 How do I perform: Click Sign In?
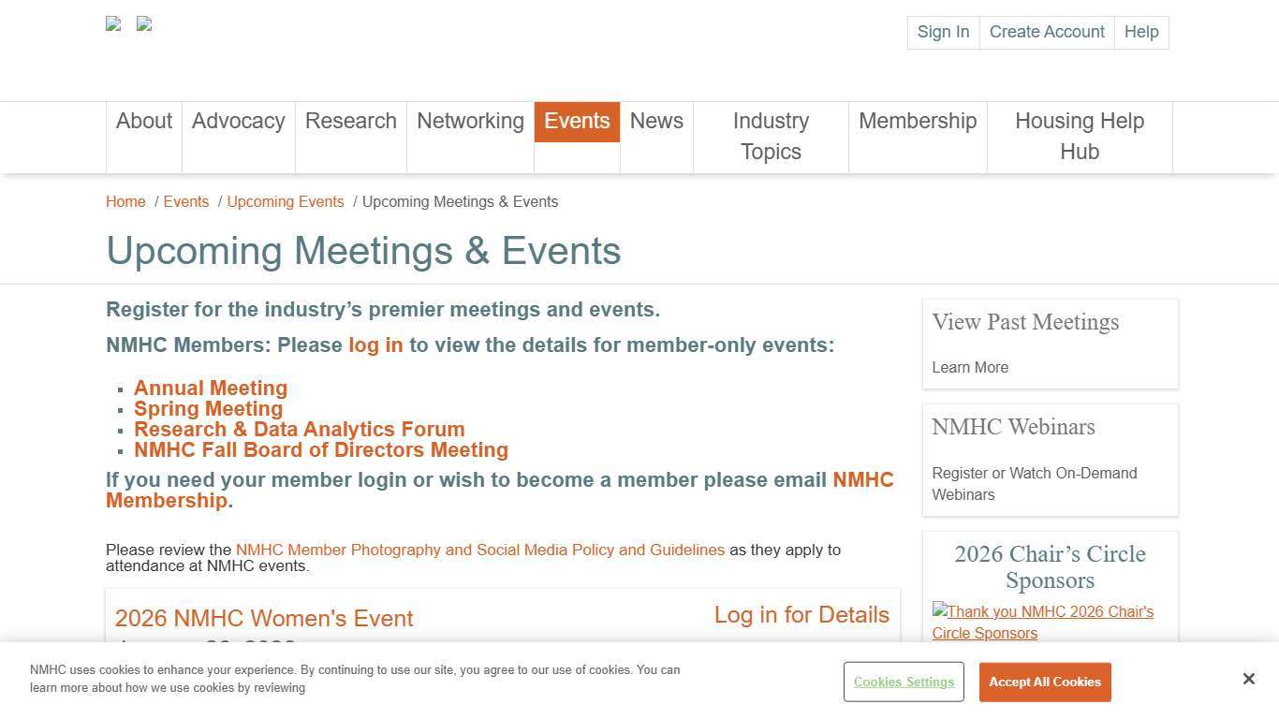[943, 32]
